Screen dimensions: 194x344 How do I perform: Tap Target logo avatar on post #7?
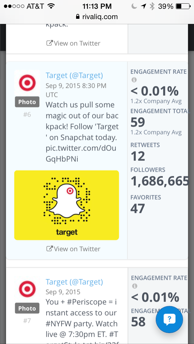(27, 289)
